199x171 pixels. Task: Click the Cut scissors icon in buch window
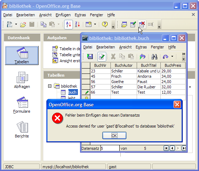tap(113, 57)
